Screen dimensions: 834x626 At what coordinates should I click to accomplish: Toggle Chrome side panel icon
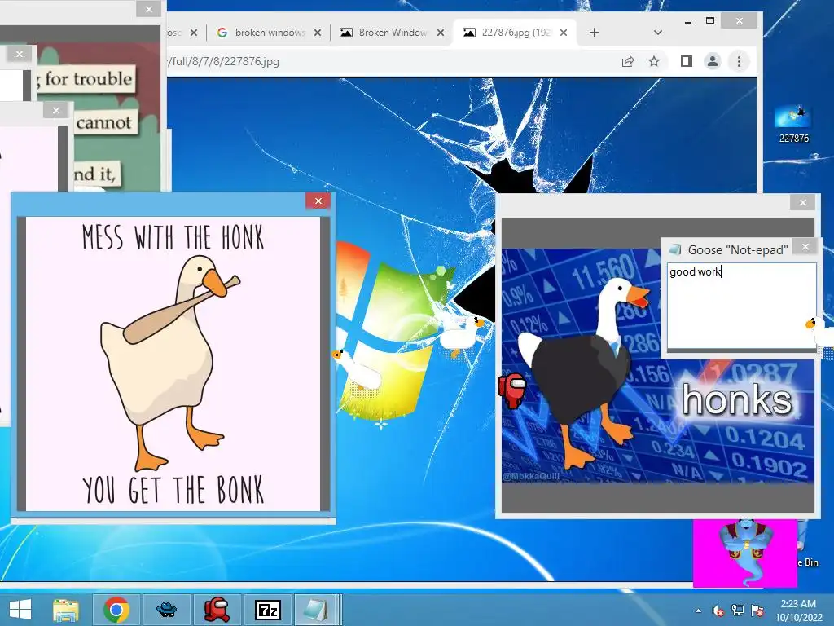[x=686, y=62]
